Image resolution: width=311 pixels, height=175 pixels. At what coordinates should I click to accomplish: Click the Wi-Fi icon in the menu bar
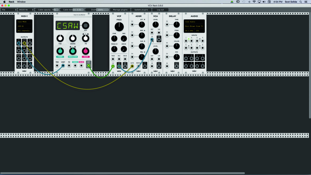click(254, 2)
